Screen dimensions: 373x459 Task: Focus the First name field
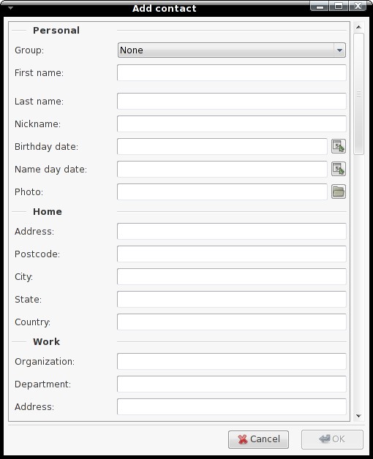pyautogui.click(x=231, y=72)
